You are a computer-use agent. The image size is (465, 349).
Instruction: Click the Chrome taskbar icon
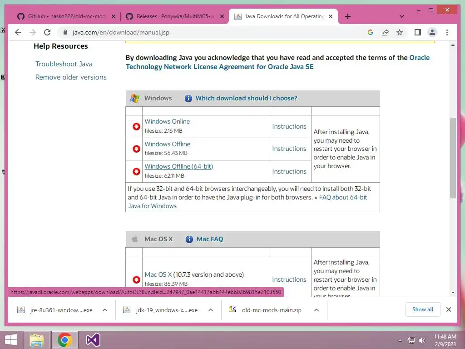click(64, 340)
